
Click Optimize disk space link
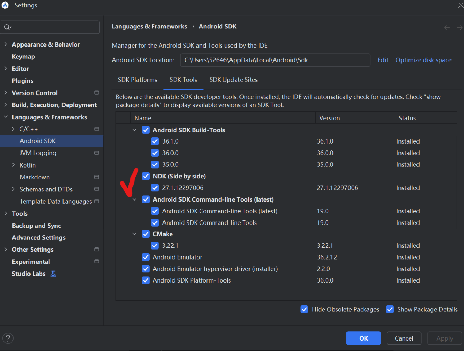423,60
